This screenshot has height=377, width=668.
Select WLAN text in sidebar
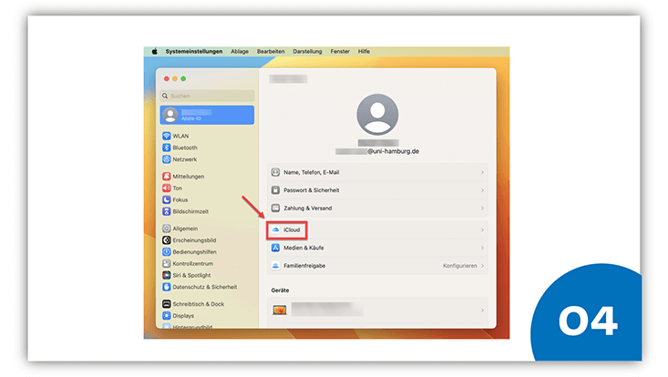pyautogui.click(x=180, y=136)
